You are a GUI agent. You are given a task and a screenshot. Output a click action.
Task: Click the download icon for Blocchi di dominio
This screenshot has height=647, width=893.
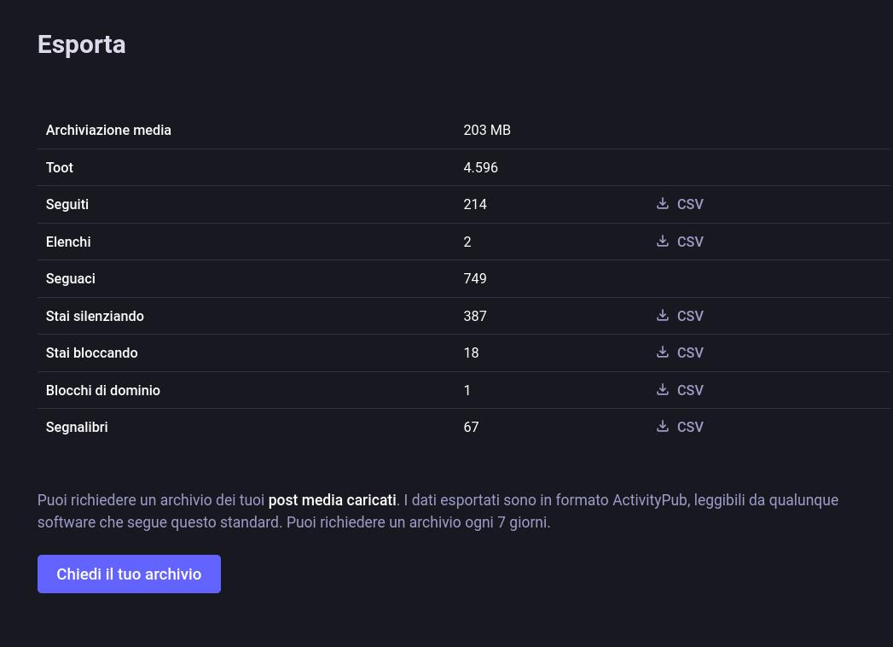coord(662,390)
